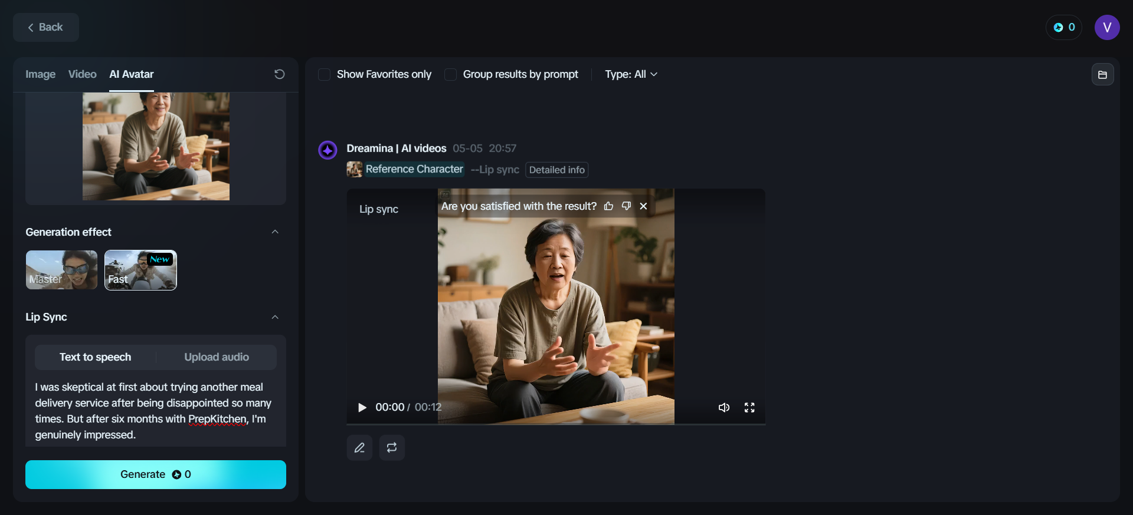Viewport: 1133px width, 515px height.
Task: Click the thumbs up icon
Action: click(x=608, y=206)
